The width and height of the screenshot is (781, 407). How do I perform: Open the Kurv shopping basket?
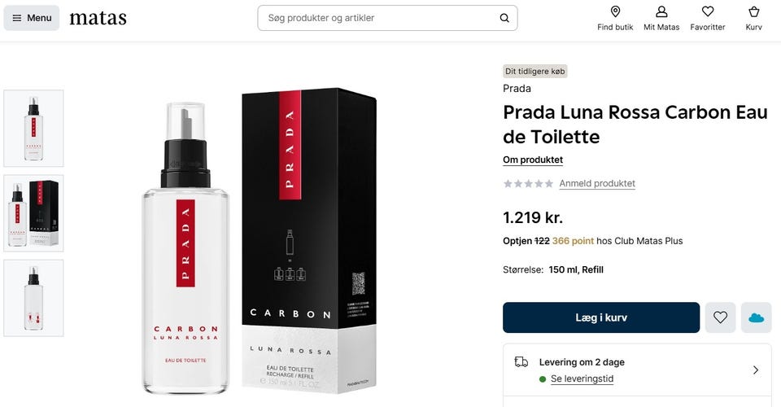pyautogui.click(x=753, y=19)
